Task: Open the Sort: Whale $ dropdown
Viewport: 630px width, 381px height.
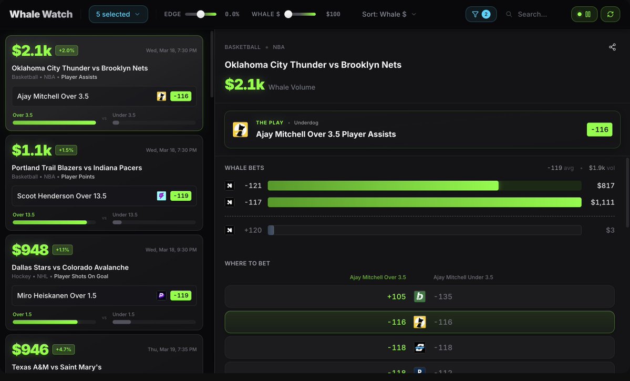Action: pyautogui.click(x=389, y=14)
